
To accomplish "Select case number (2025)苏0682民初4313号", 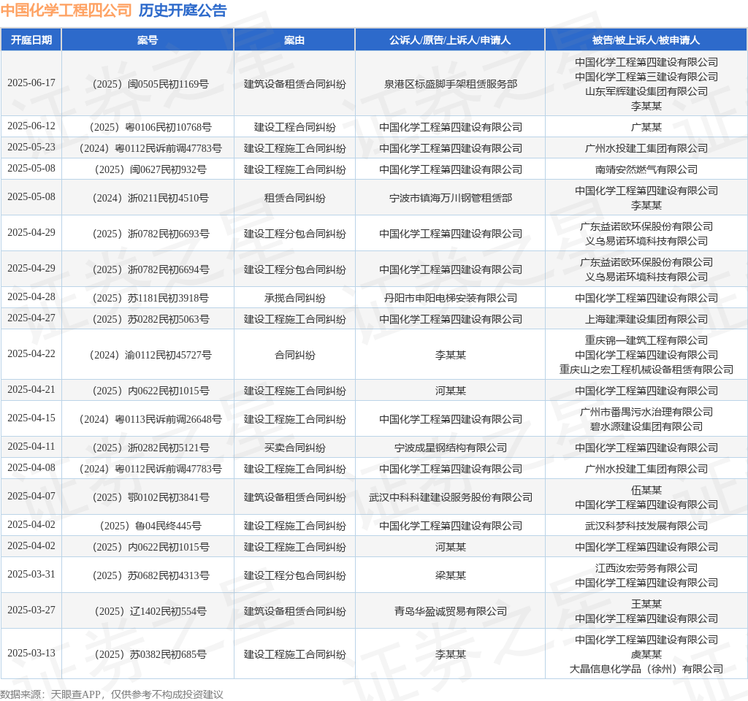I will tap(150, 575).
